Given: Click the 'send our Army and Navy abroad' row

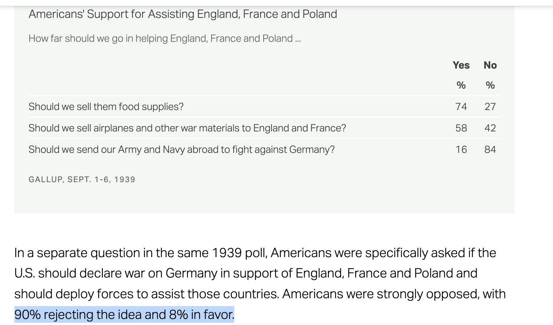Looking at the screenshot, I should (264, 149).
